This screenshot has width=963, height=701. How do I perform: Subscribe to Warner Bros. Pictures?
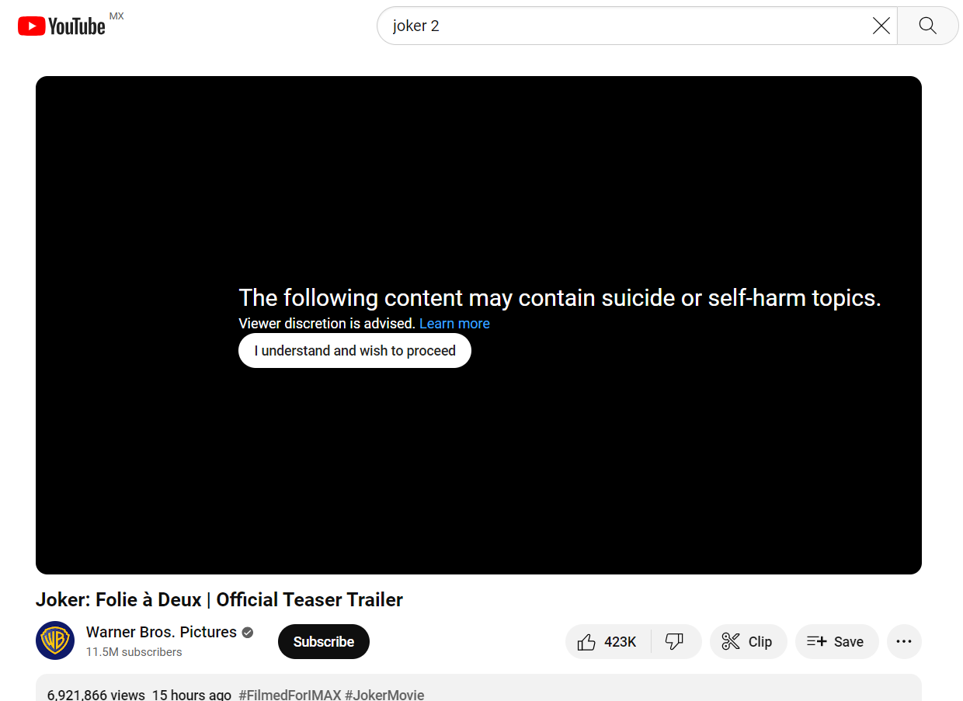[x=323, y=642]
